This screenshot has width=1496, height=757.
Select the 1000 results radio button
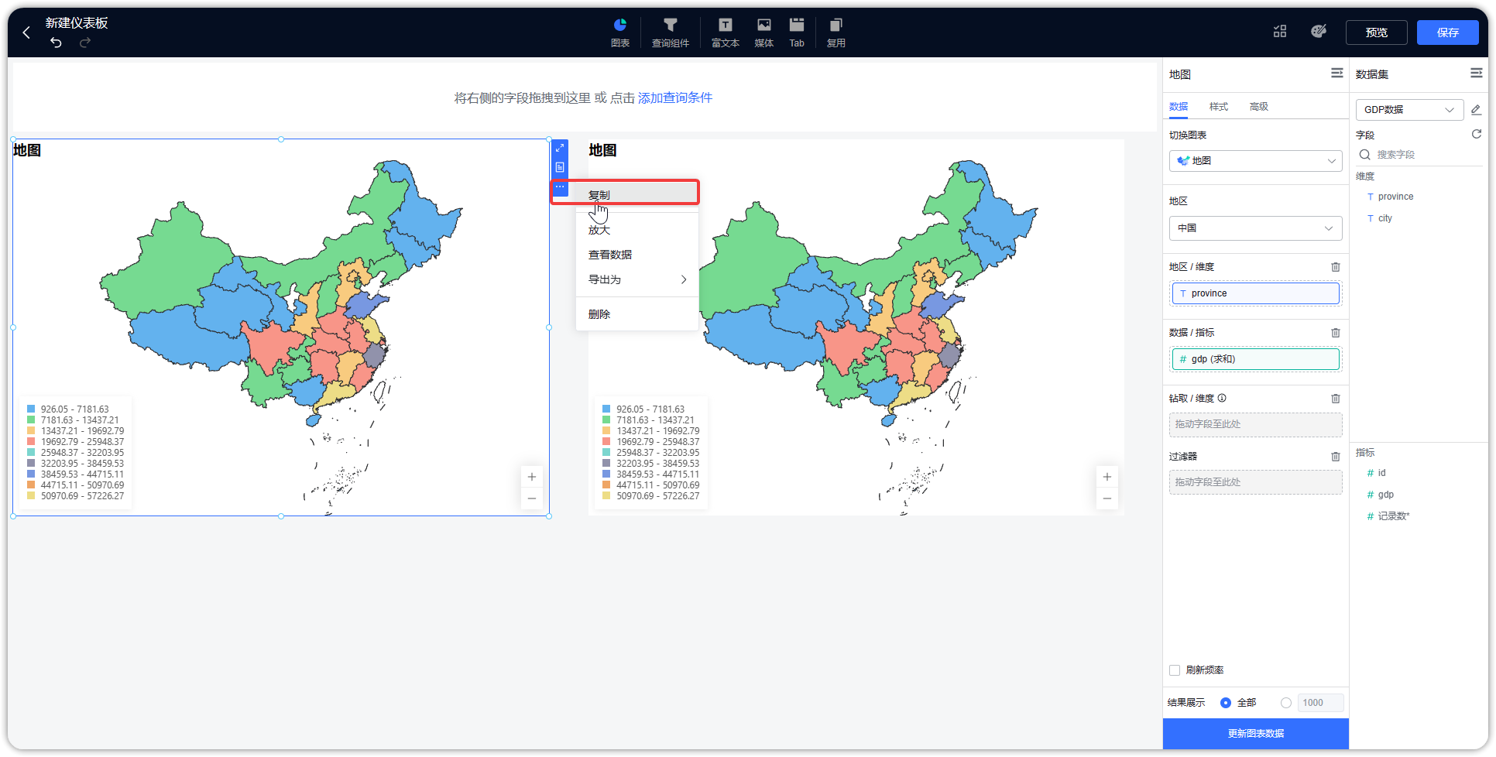(1286, 703)
